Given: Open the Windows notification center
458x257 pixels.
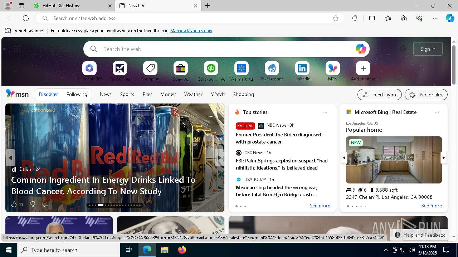Looking at the screenshot, I should tap(446, 250).
